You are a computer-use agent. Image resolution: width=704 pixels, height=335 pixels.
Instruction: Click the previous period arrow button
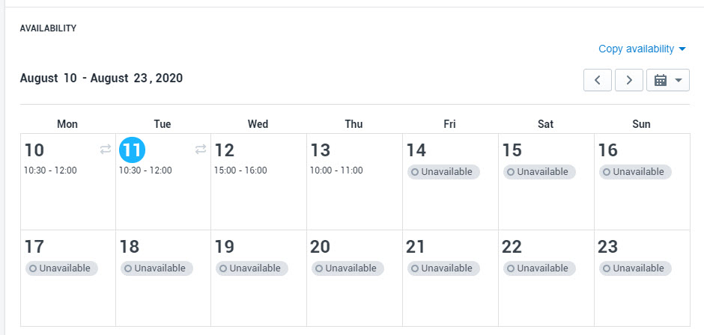(x=597, y=80)
